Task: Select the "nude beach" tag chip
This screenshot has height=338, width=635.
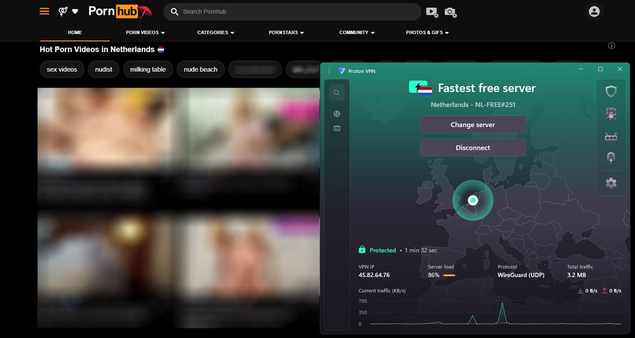Action: pyautogui.click(x=200, y=69)
